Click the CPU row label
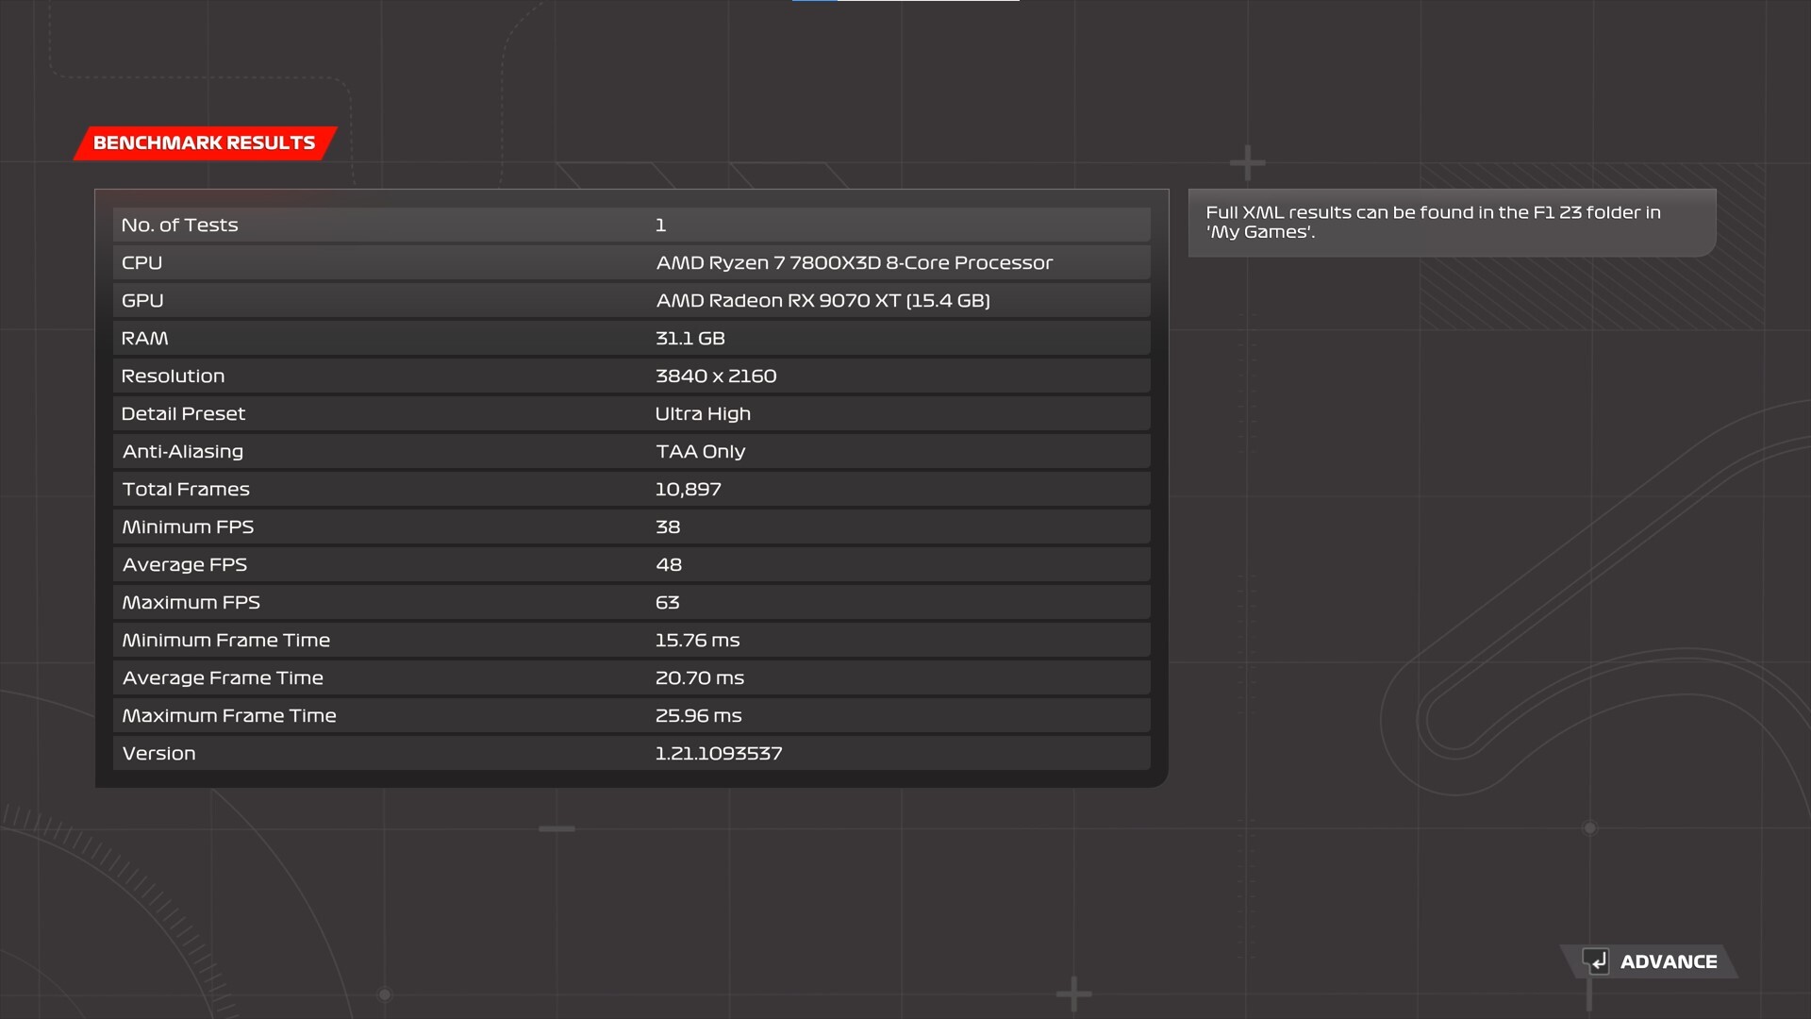 tap(141, 263)
